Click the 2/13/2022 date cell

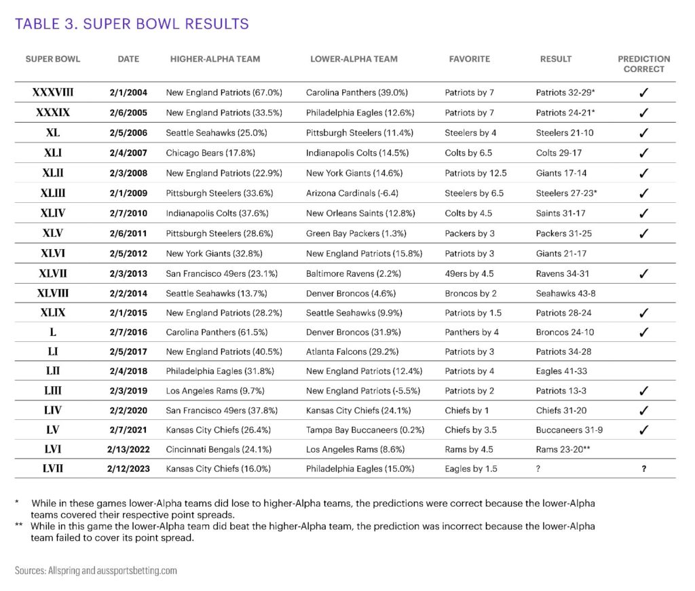[128, 449]
